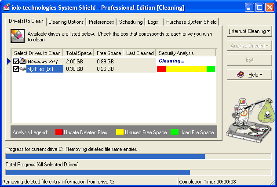Click the current drive C progress bar

[138, 157]
